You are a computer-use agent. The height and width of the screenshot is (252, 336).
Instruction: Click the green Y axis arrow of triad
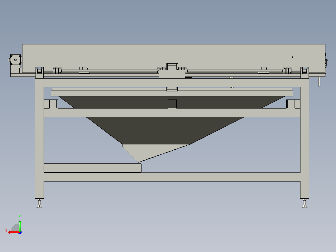[20, 225]
